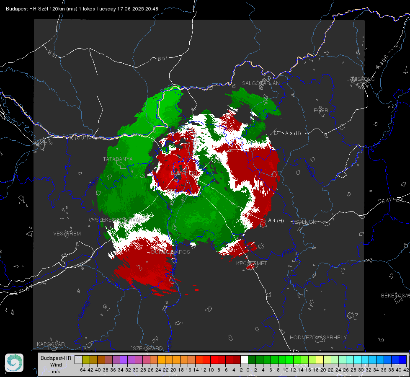Click the MISKOLC city label
410x377 pixels.
coord(363,79)
